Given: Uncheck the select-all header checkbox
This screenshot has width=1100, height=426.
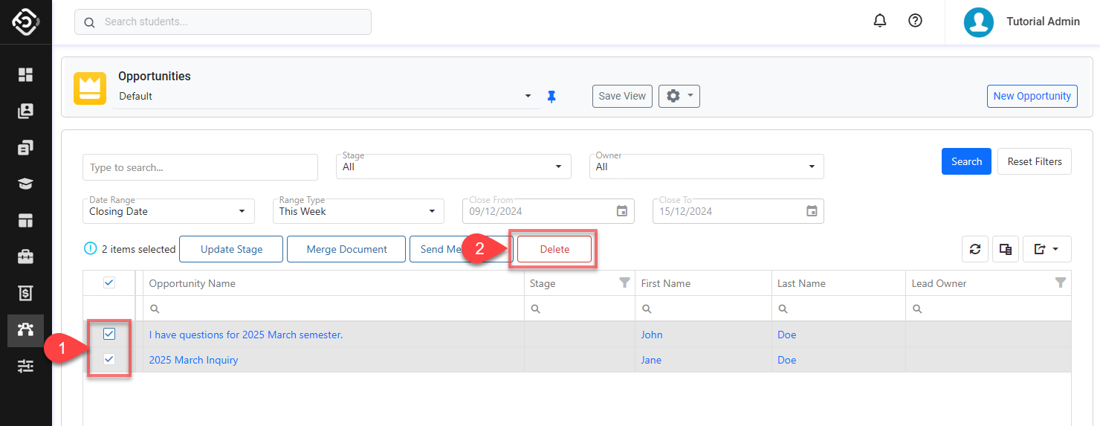Looking at the screenshot, I should 109,283.
